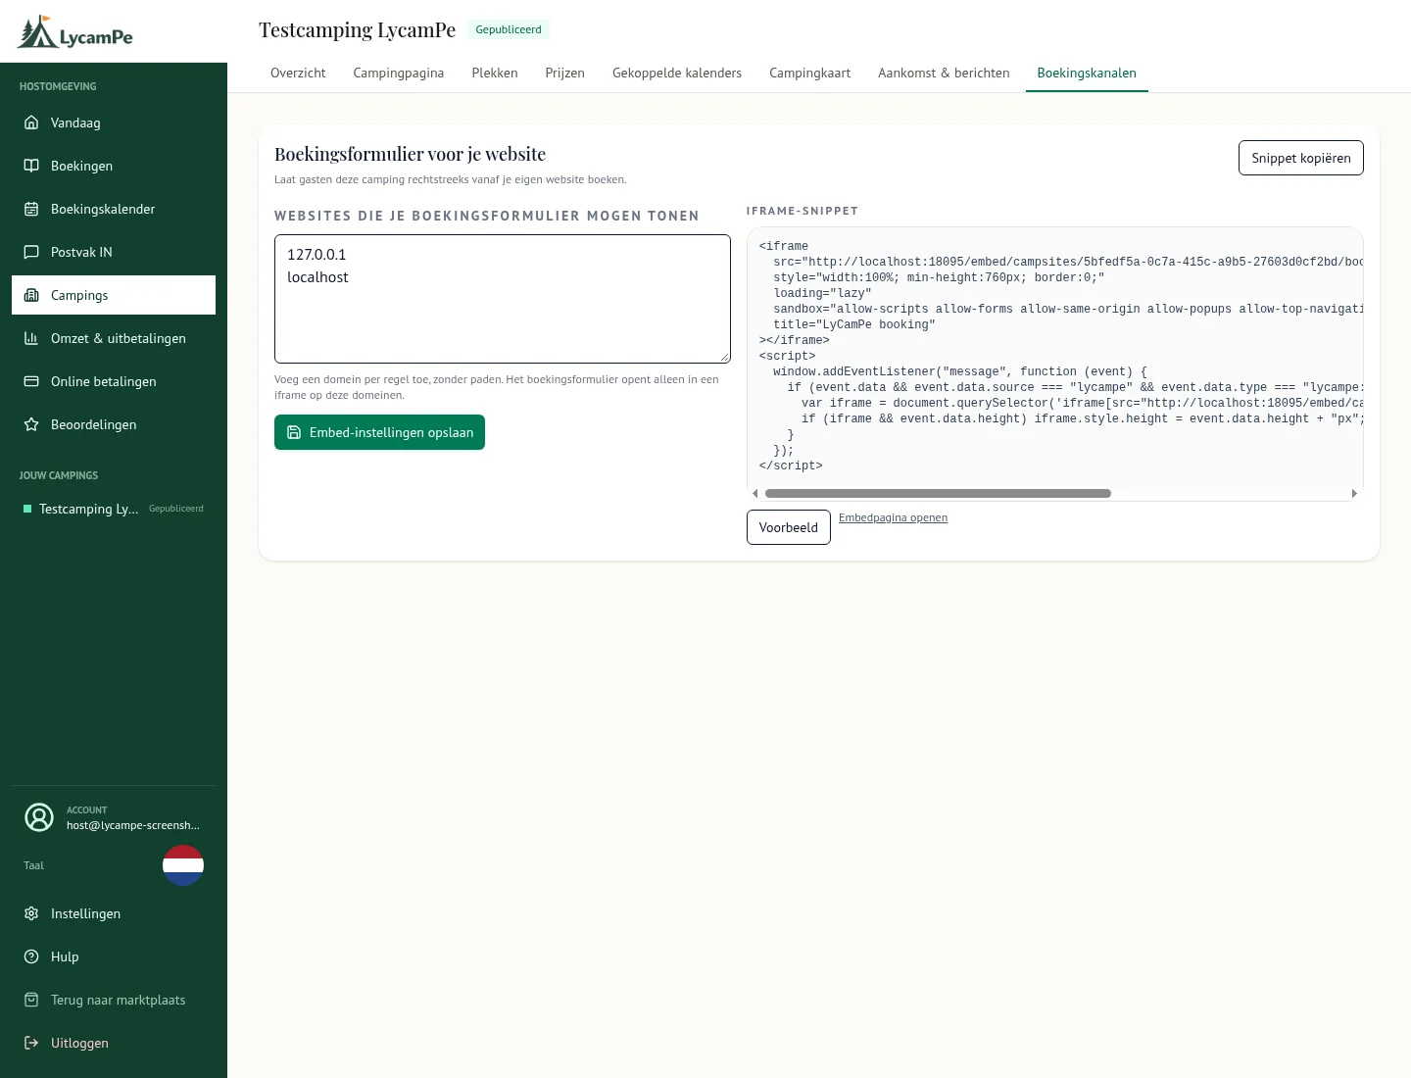
Task: Click the host account email text
Action: (x=133, y=825)
